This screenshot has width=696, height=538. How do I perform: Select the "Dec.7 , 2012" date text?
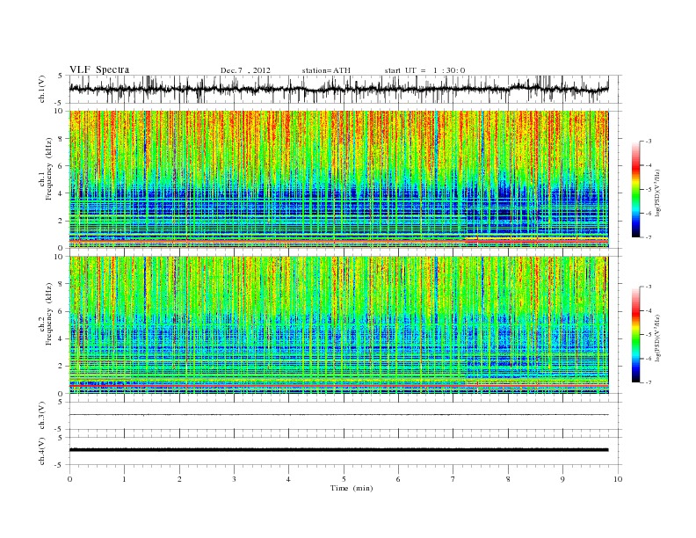245,70
